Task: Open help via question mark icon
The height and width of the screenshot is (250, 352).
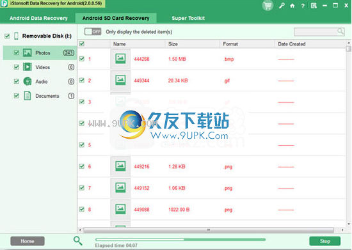Action: point(303,6)
